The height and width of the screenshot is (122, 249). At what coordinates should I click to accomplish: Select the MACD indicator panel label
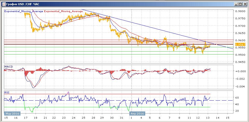(x=9, y=67)
